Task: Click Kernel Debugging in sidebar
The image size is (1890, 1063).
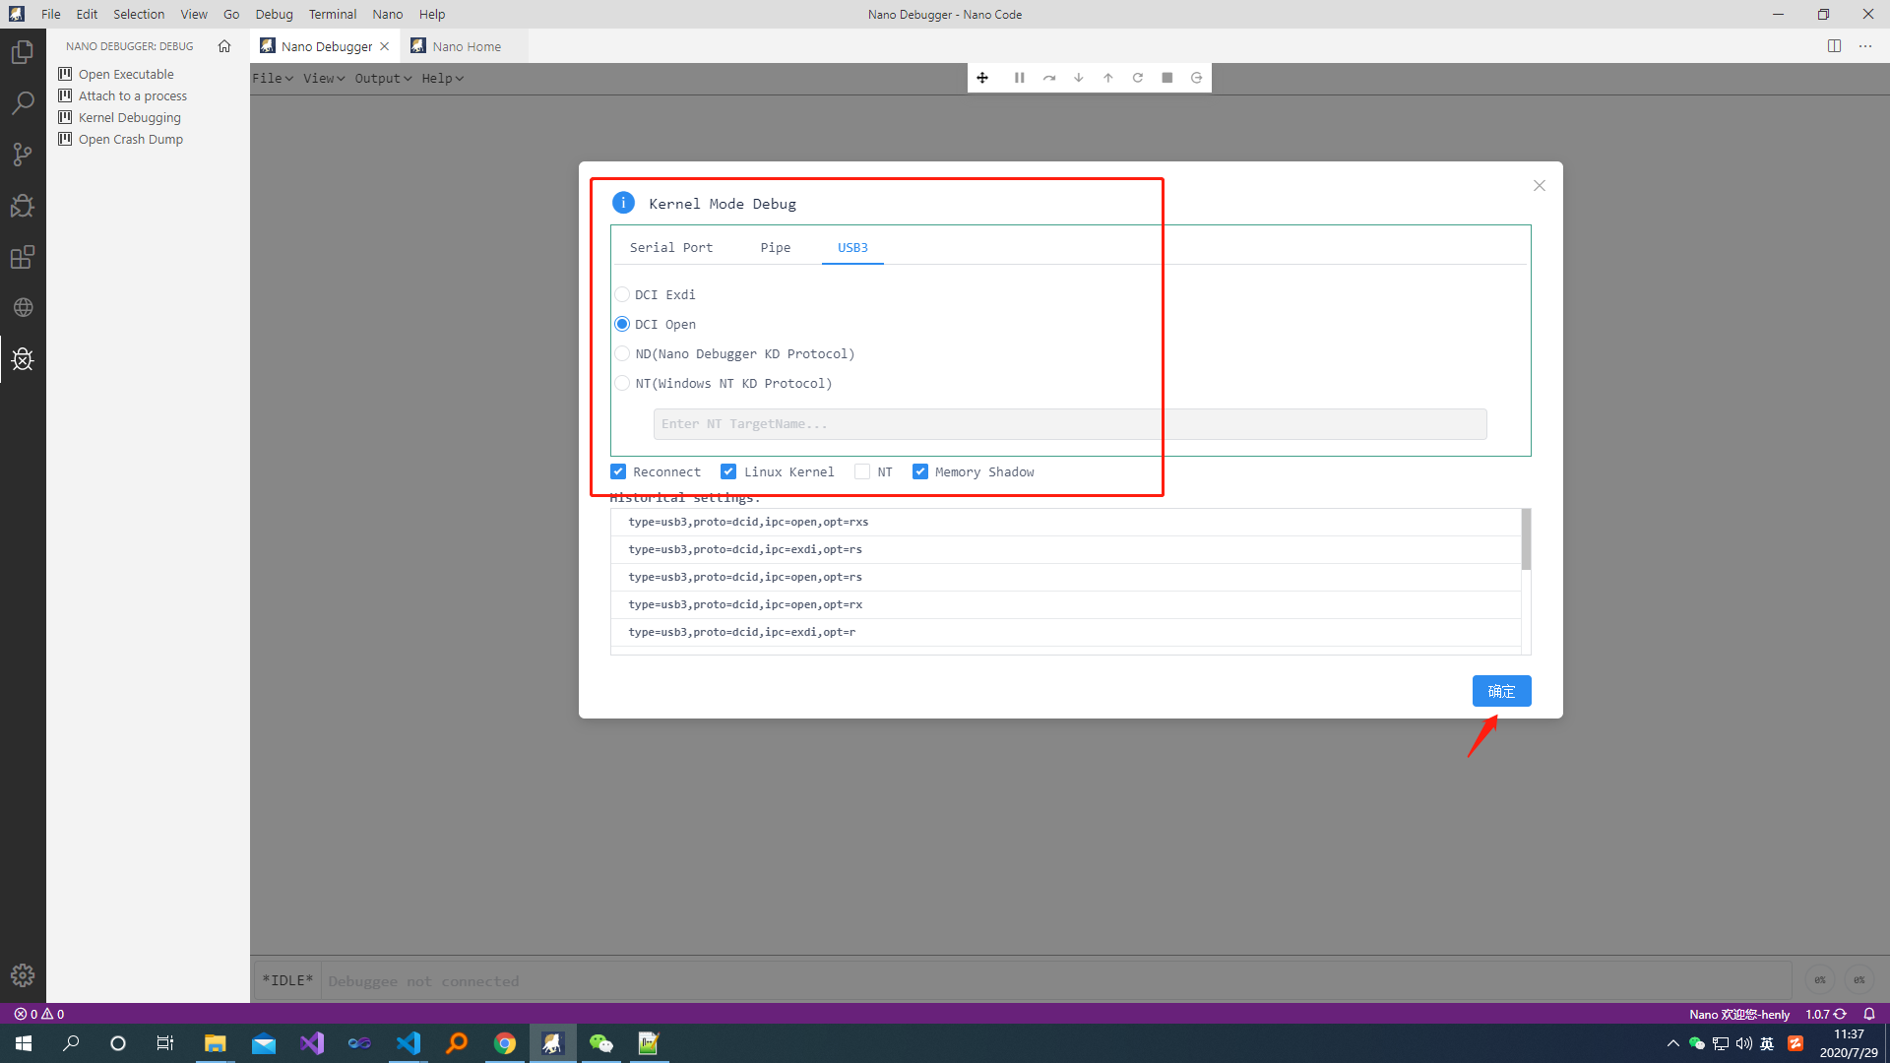Action: tap(130, 117)
